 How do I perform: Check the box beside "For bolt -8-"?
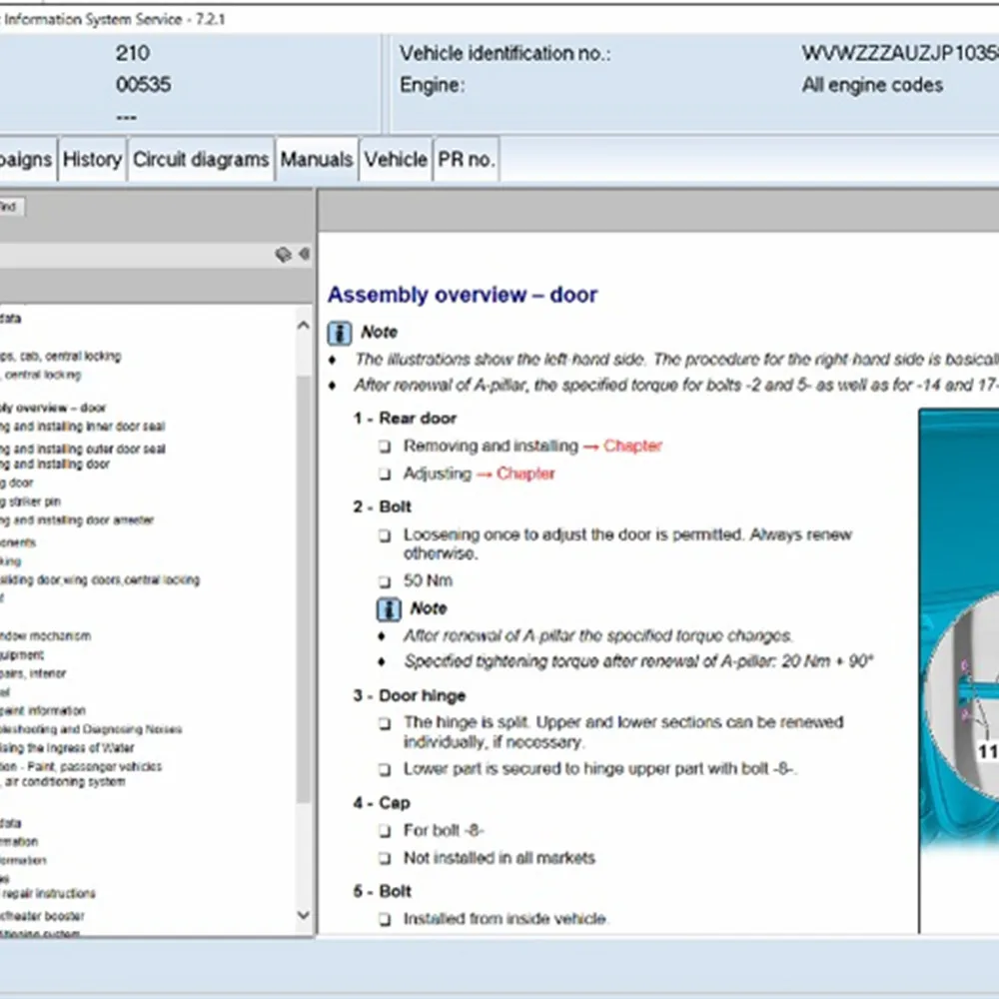tap(384, 830)
